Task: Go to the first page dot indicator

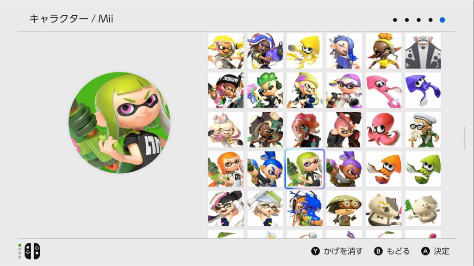Action: (x=395, y=20)
